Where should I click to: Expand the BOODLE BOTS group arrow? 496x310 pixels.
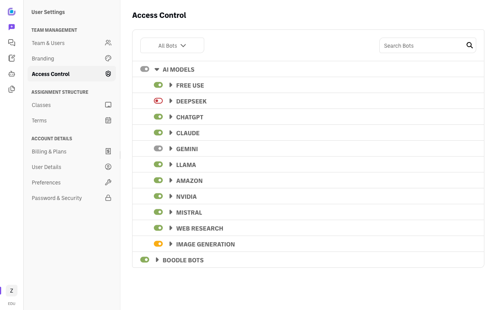click(x=157, y=260)
